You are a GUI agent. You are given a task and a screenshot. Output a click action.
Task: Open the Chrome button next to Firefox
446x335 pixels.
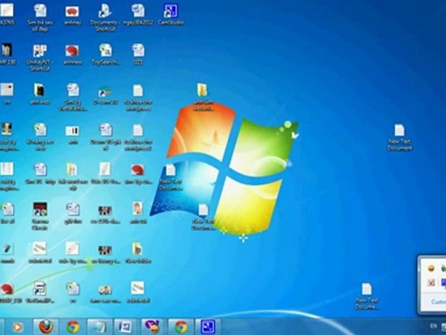[73, 327]
